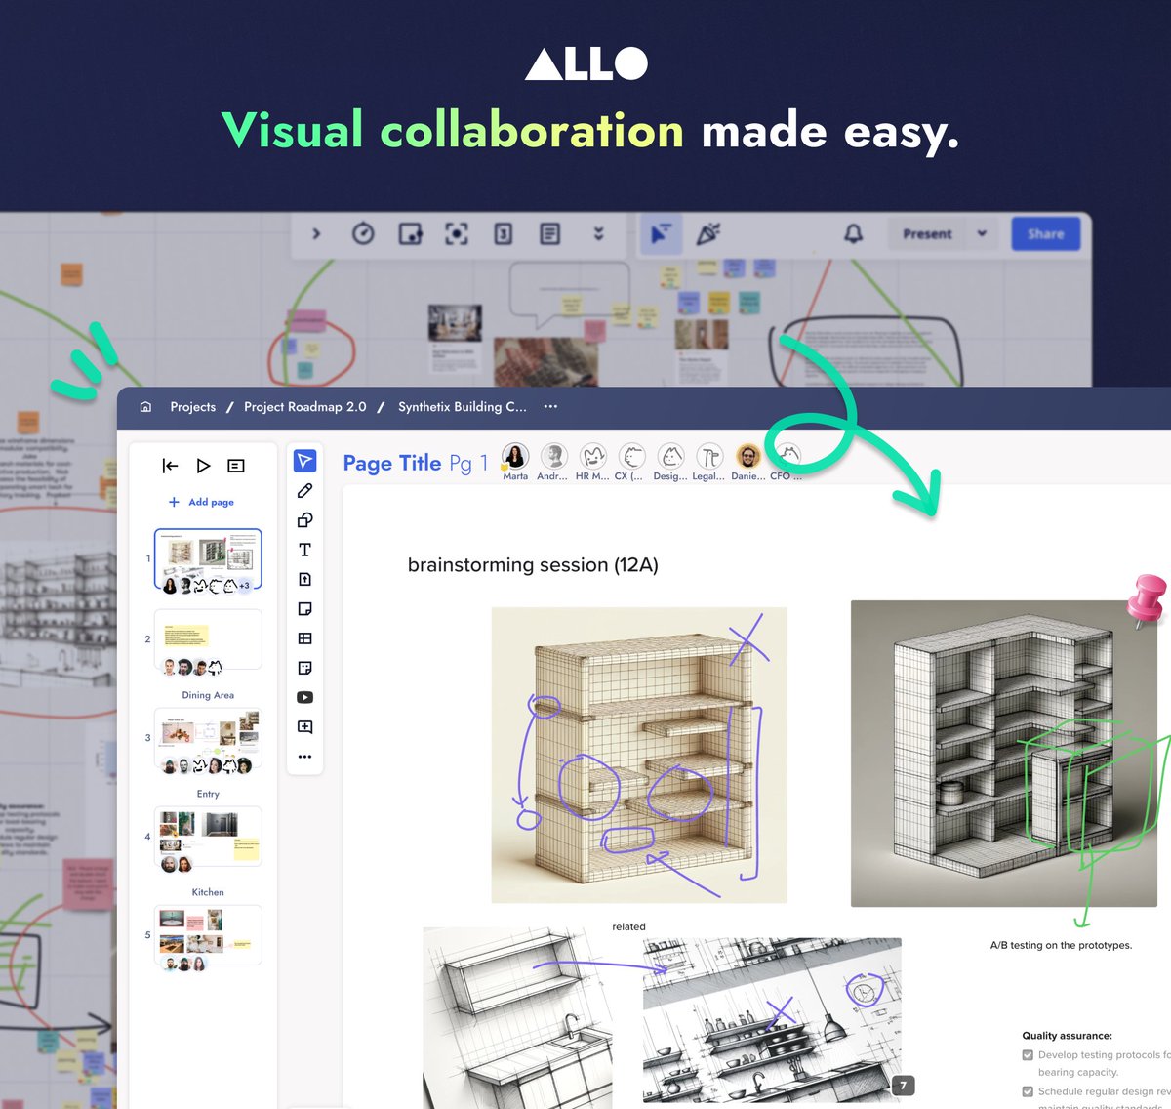Select the Kitchen page 5 thumbnail
1171x1109 pixels.
[208, 935]
